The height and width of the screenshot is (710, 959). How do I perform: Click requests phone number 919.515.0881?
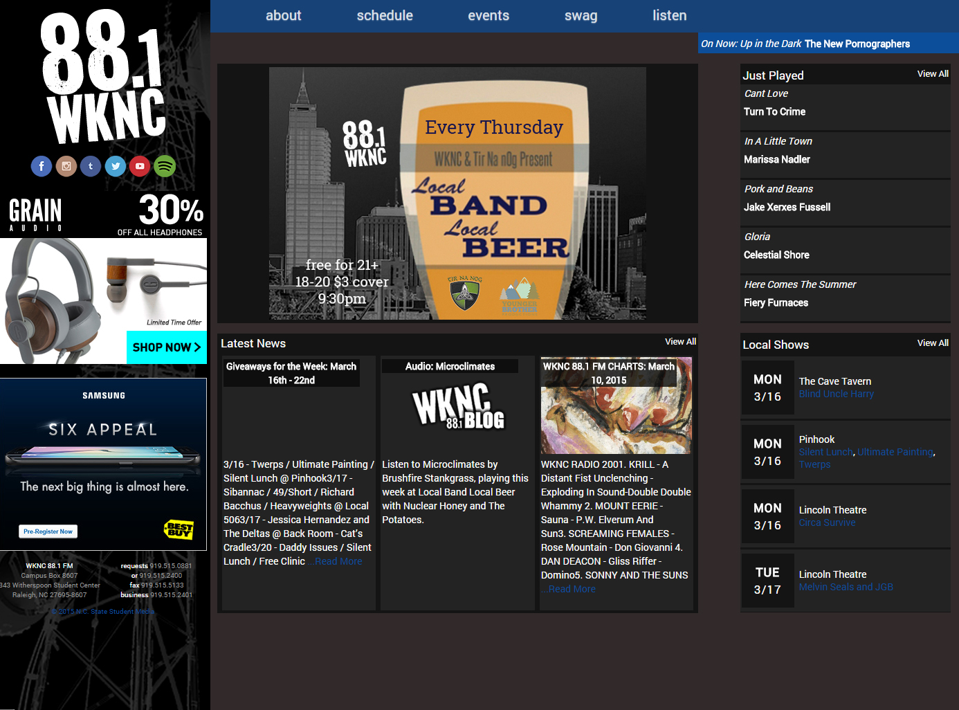coord(171,566)
